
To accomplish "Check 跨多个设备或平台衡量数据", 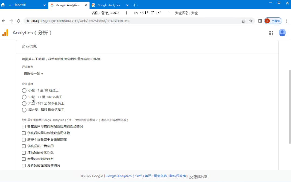I will 24,139.
